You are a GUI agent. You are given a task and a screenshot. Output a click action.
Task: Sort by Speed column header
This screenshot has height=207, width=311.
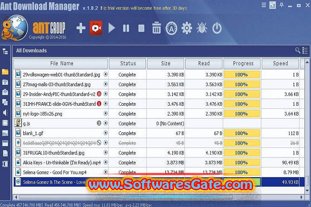[x=280, y=63]
